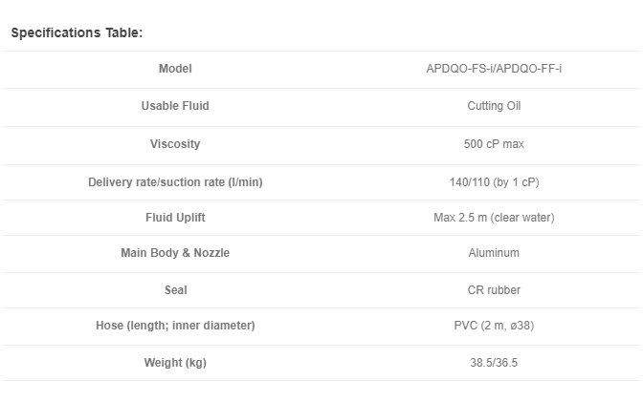This screenshot has width=643, height=402.
Task: Select Max 2.5 m (clear water) value
Action: click(x=494, y=218)
